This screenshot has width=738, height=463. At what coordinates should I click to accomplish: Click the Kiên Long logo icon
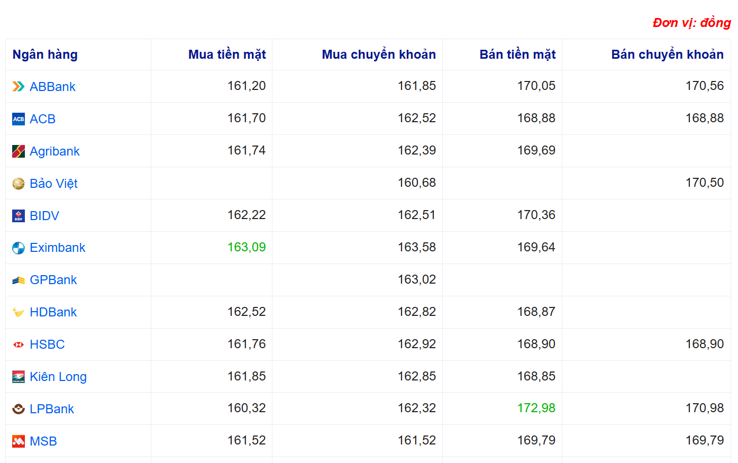pyautogui.click(x=19, y=377)
